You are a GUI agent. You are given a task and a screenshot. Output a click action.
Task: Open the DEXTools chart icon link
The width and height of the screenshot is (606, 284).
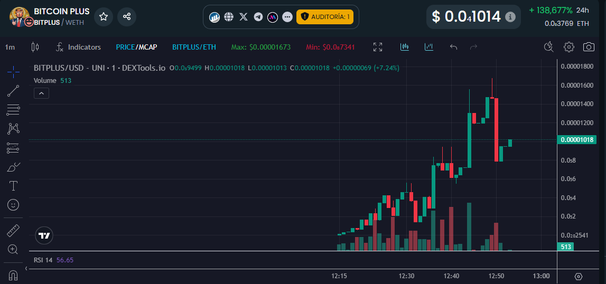[x=215, y=16]
